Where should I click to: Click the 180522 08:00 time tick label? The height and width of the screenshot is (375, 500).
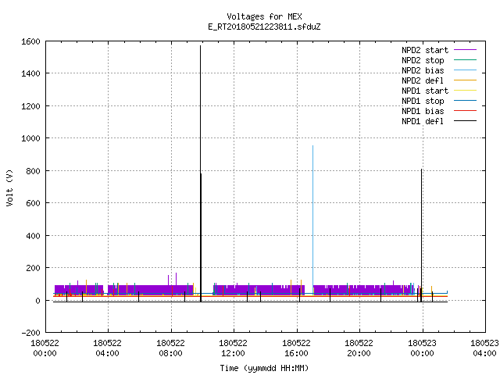(171, 348)
